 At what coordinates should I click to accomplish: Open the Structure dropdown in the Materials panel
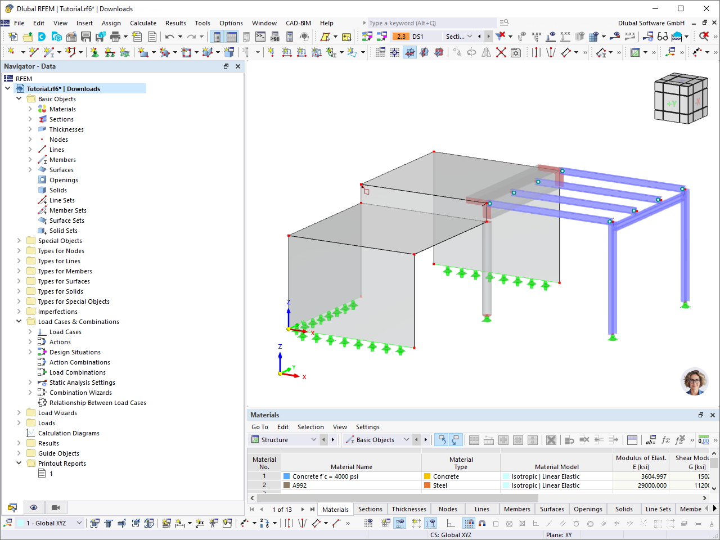[315, 439]
